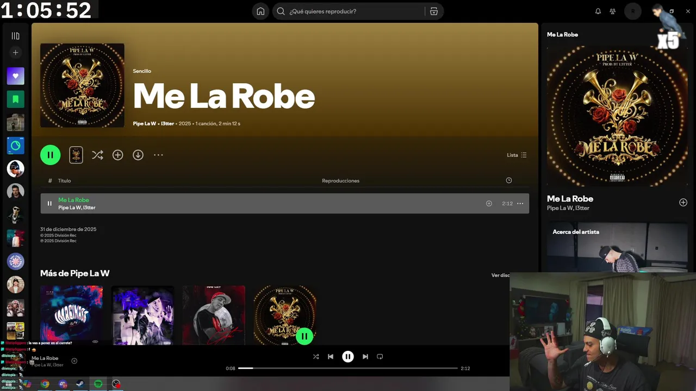
Task: Open 'Pipe La W' artist link in track row
Action: (70, 207)
